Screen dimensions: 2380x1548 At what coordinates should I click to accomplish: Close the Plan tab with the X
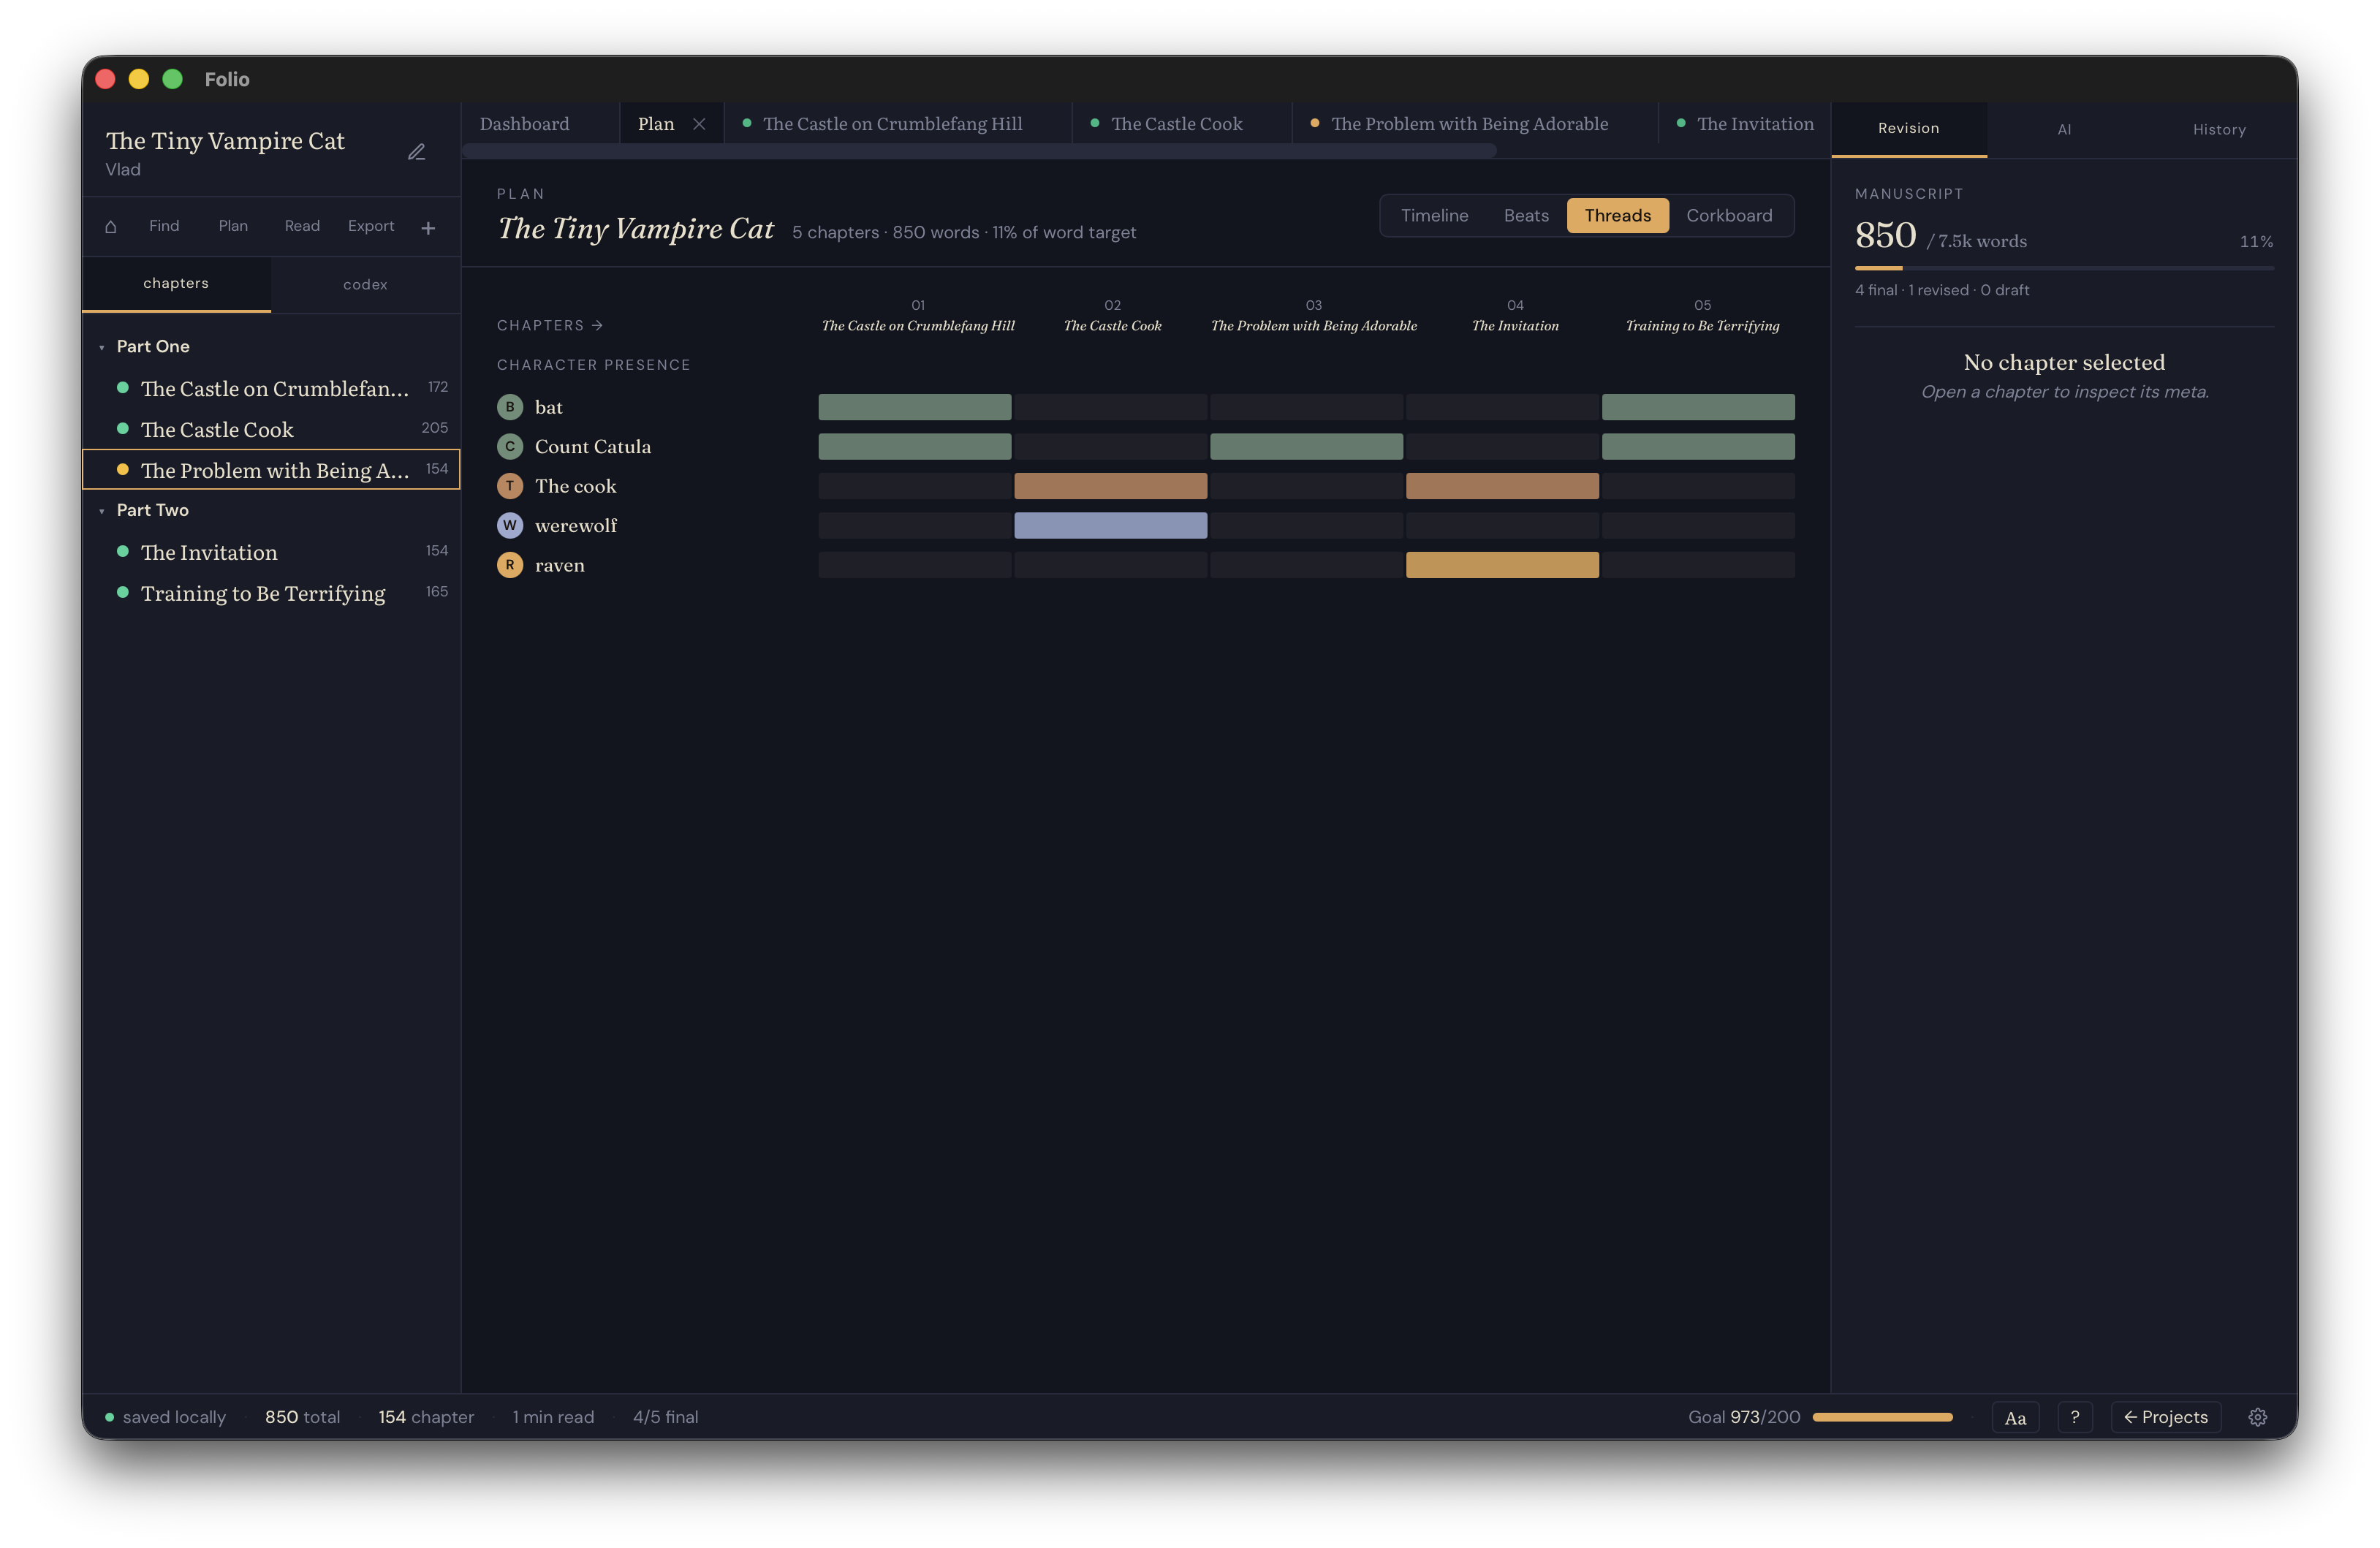pyautogui.click(x=699, y=124)
